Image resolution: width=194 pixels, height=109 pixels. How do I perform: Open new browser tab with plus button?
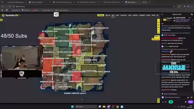point(150,2)
